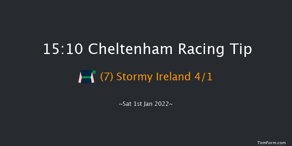Click the tilde after 2022
The height and width of the screenshot is (146, 292).
click(x=171, y=104)
